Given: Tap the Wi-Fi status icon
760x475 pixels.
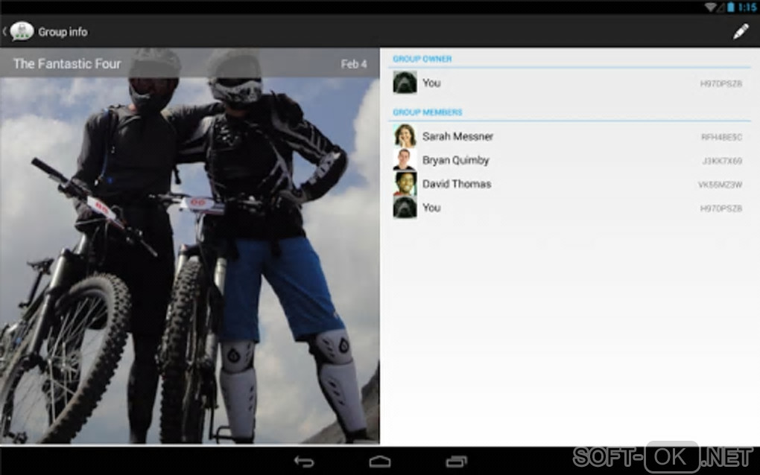Looking at the screenshot, I should 710,7.
